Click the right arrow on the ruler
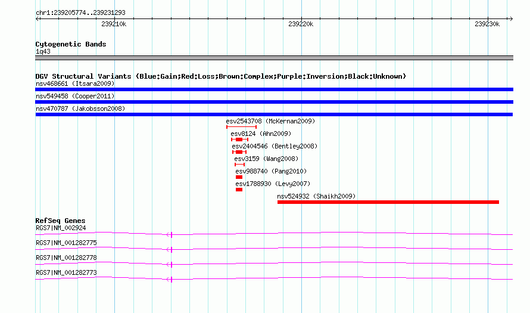Viewport: 530px width, 313px height. (511, 18)
